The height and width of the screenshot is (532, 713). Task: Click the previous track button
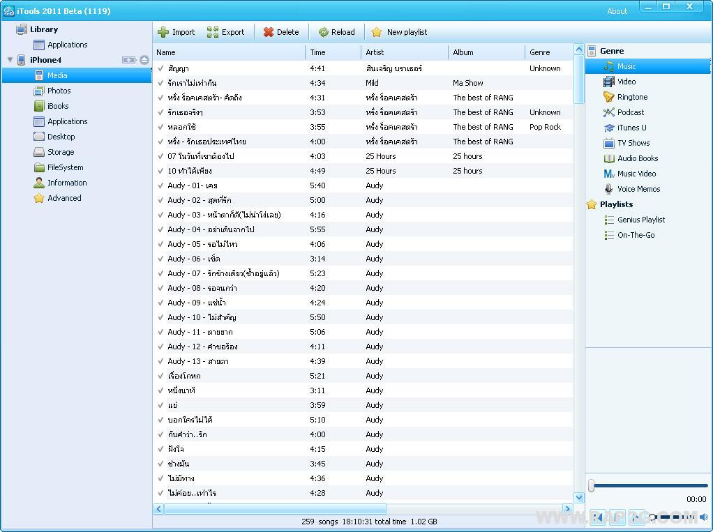[598, 517]
